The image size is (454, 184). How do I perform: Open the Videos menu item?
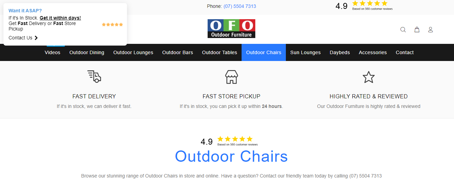click(53, 52)
